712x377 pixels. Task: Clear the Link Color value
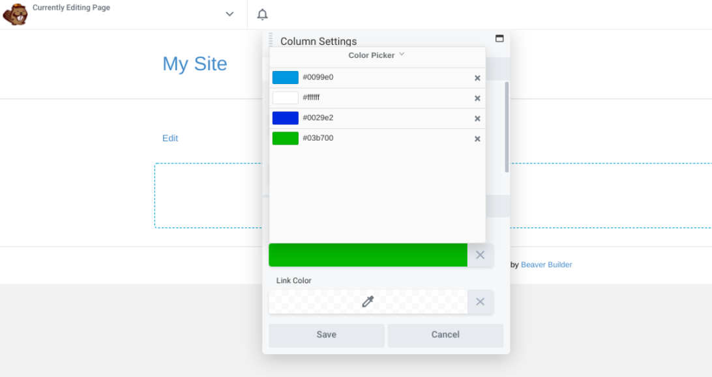481,301
